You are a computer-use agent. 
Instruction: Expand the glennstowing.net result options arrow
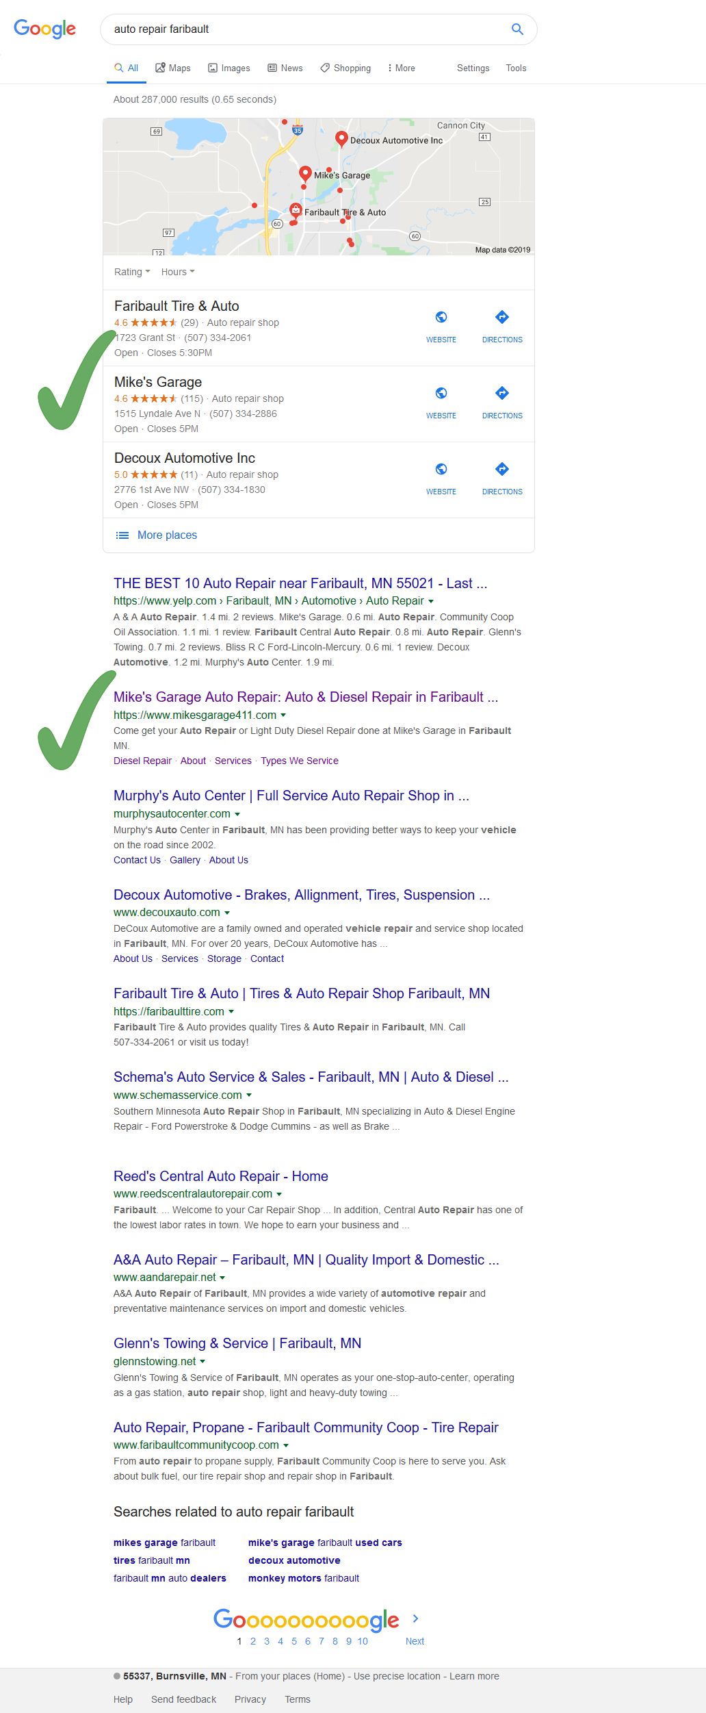[202, 1362]
